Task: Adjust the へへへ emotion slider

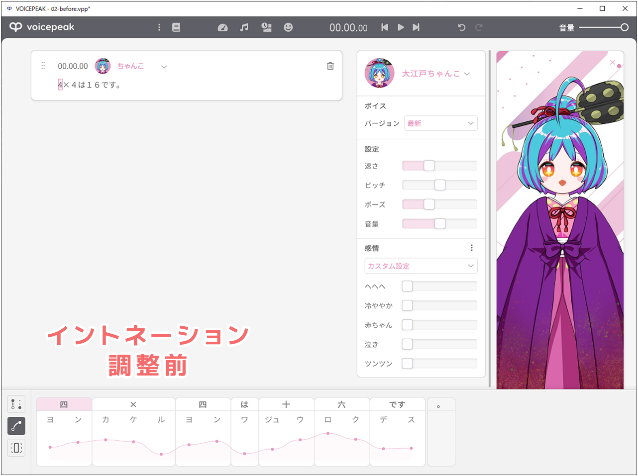Action: tap(439, 286)
